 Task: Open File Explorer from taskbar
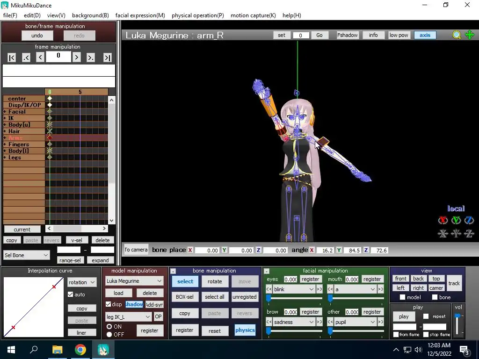click(x=57, y=350)
